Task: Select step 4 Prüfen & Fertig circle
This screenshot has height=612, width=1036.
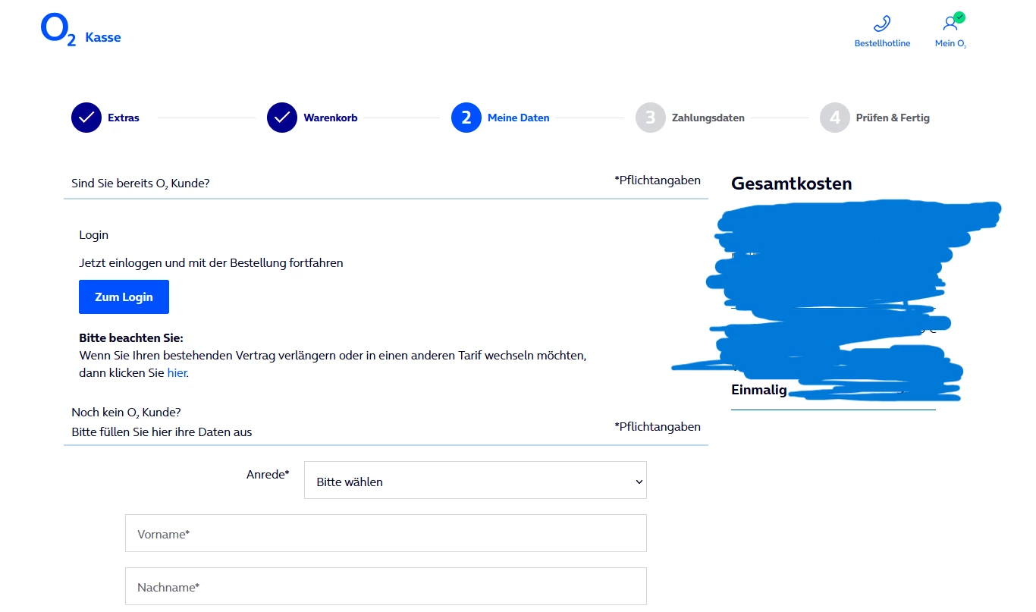Action: (835, 118)
